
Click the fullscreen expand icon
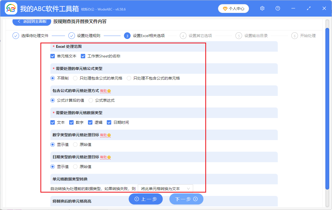tap(308, 8)
